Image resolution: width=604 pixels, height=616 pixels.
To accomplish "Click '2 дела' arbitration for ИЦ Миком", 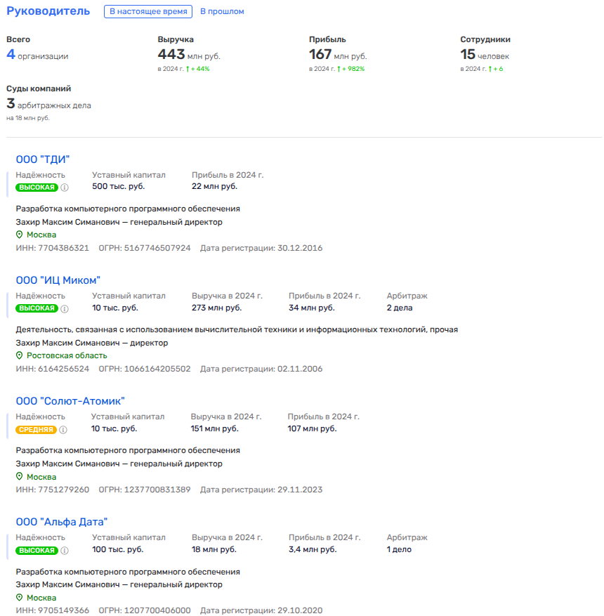I will click(400, 308).
